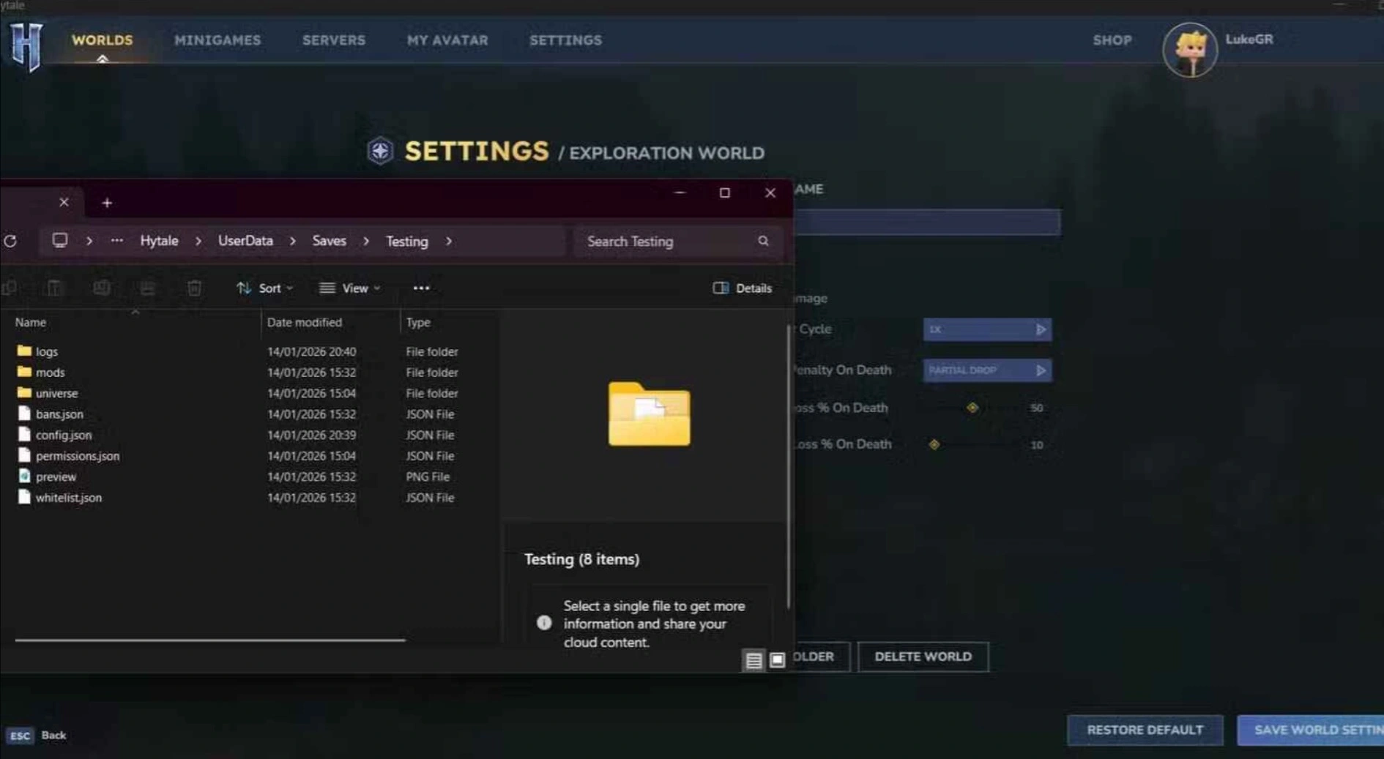This screenshot has width=1384, height=759.
Task: Select the config.json file
Action: (x=64, y=435)
